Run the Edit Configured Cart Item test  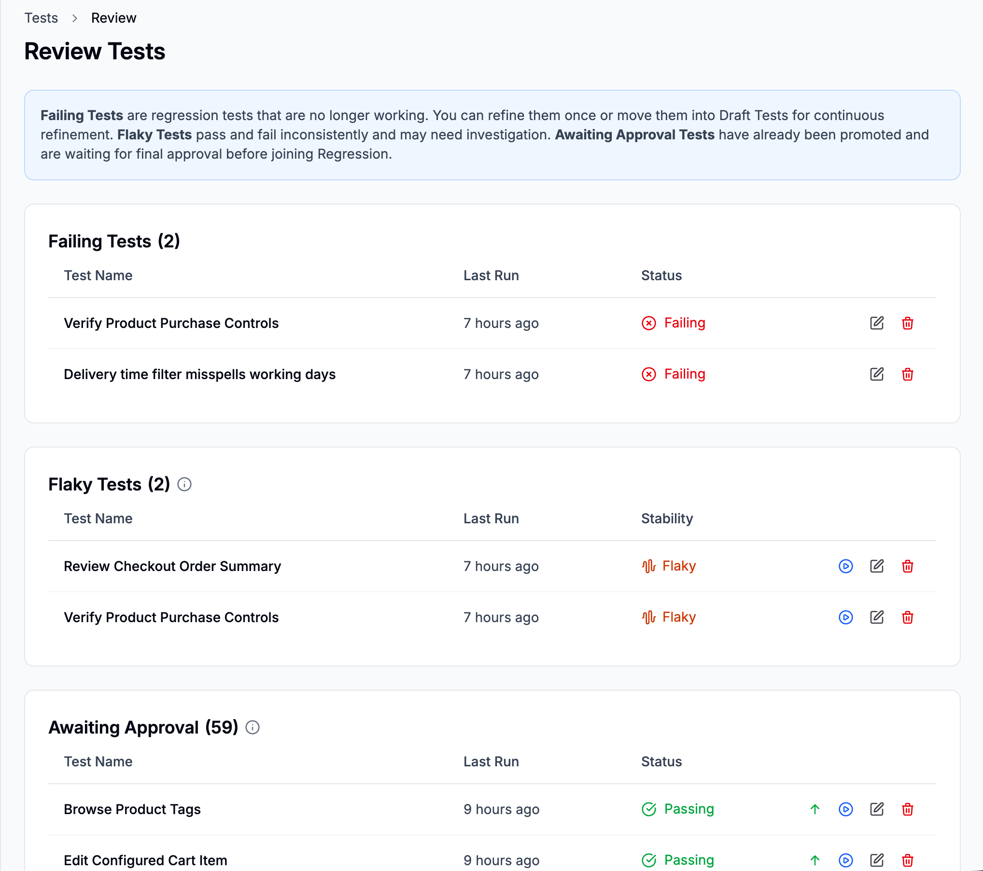coord(846,860)
